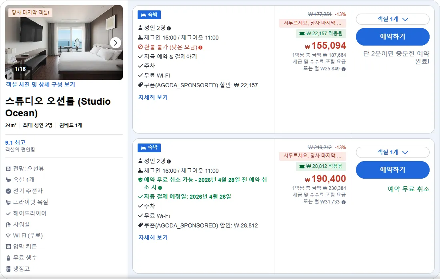Click the 샤워실 shower icon
Viewport: 440px width, 279px height.
tap(8, 225)
